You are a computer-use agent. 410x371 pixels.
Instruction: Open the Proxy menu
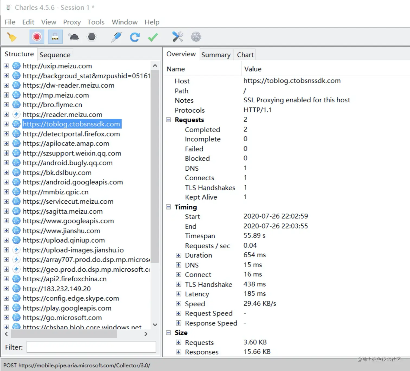(72, 22)
